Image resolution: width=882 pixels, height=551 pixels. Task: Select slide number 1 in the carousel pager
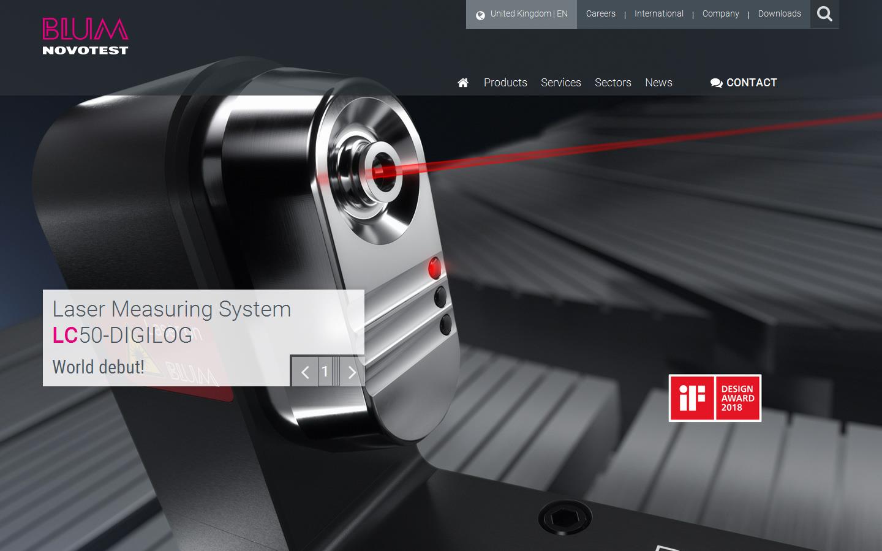click(x=325, y=371)
